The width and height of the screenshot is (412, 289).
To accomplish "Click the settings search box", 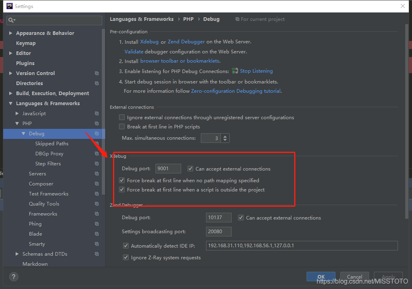I will (55, 20).
